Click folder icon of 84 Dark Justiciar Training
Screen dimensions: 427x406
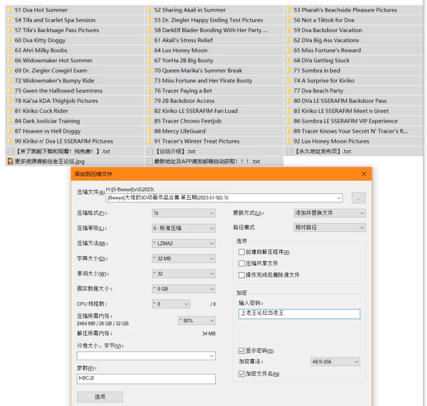10,121
